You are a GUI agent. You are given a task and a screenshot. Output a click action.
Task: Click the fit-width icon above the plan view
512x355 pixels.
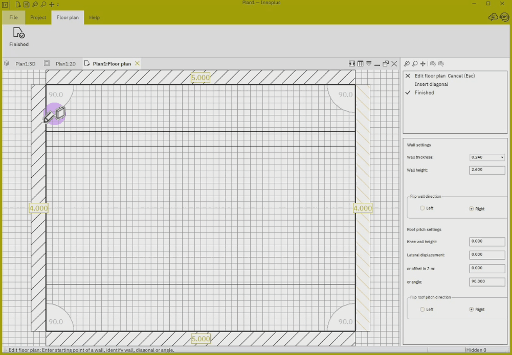(352, 63)
